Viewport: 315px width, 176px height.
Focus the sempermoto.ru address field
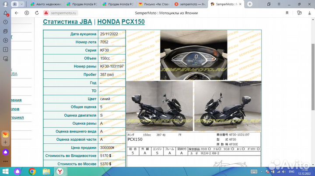tap(63, 13)
